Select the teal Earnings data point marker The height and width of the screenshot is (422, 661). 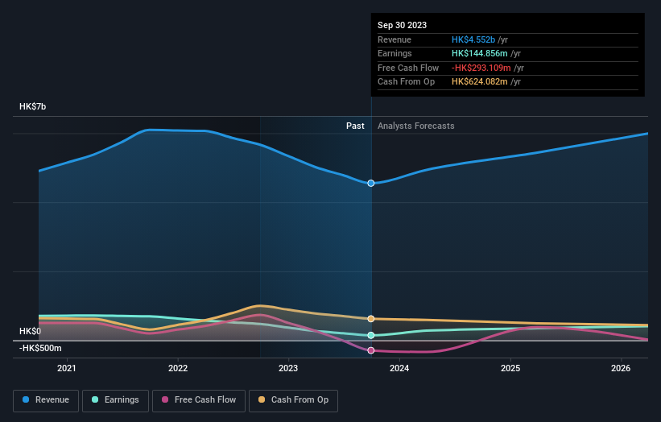click(x=371, y=335)
